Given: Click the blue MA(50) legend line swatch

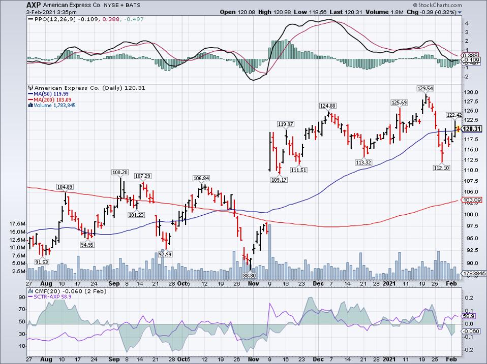Looking at the screenshot, I should (31, 94).
